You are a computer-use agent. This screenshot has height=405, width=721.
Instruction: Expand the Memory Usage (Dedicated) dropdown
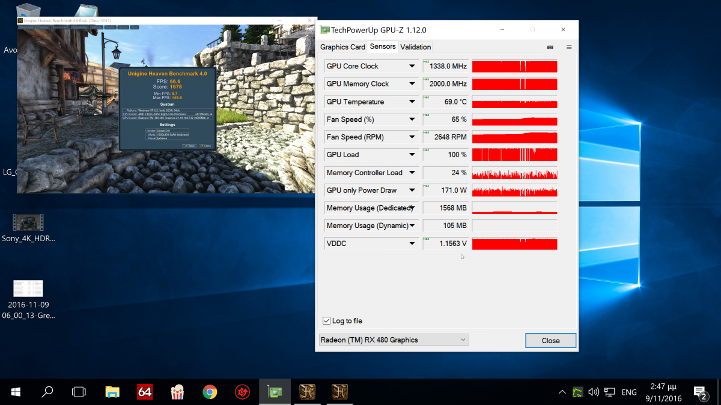pyautogui.click(x=412, y=208)
